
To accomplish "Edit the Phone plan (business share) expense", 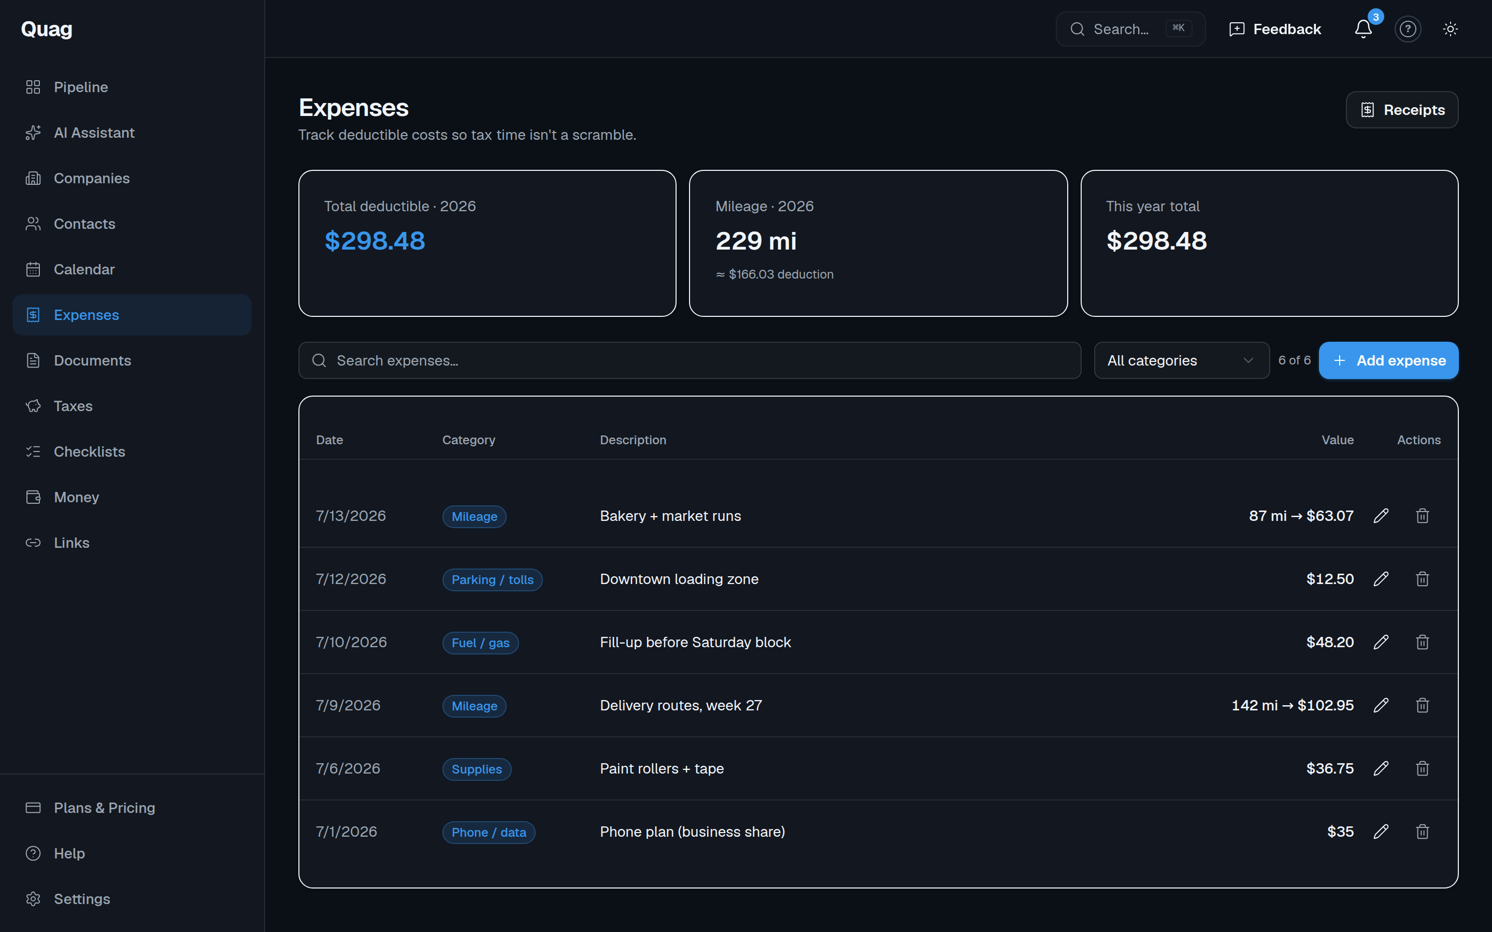I will click(x=1381, y=832).
